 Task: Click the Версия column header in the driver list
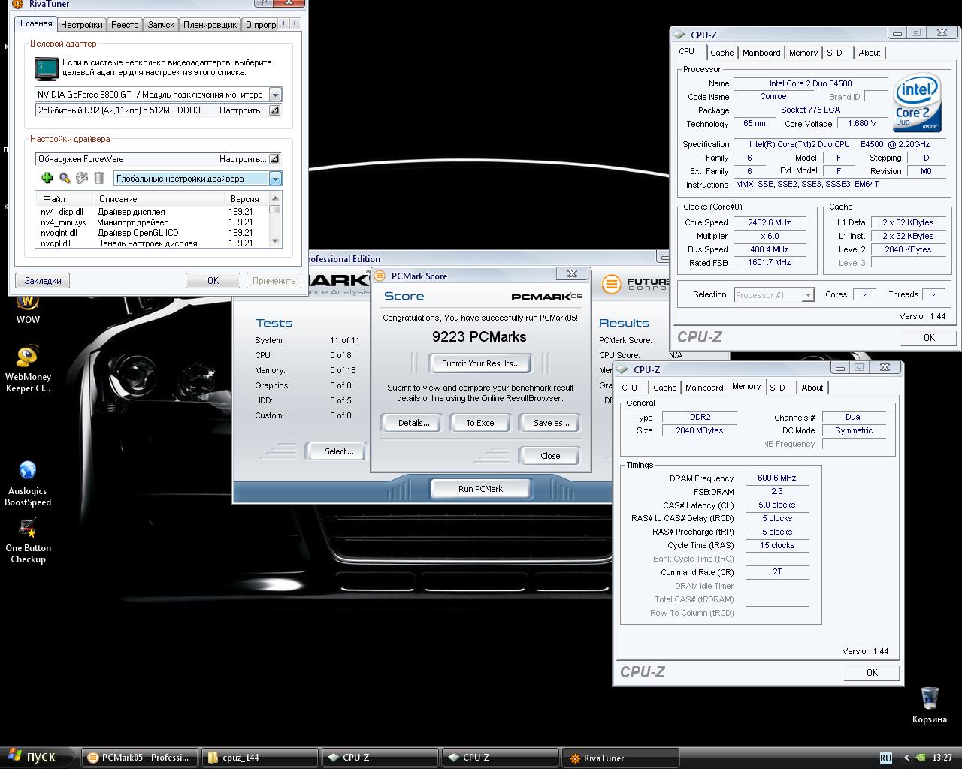(246, 199)
